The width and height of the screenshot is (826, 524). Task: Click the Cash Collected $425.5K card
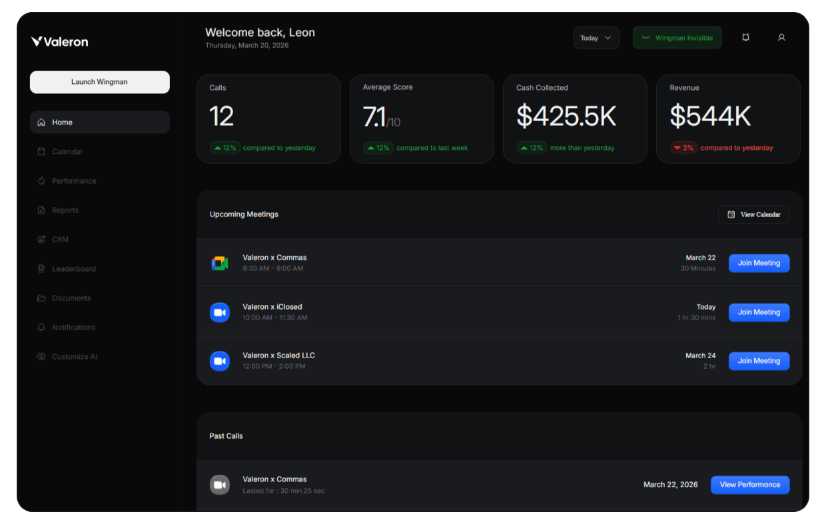(575, 119)
